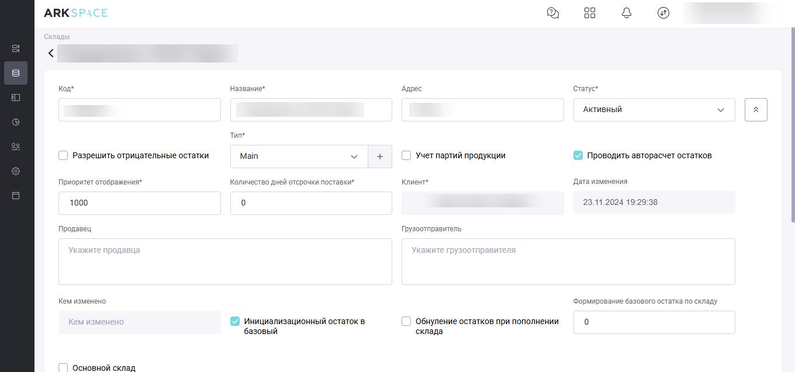Uncheck "Проводить авторасчет остатков" checkbox
795x372 pixels.
(578, 155)
